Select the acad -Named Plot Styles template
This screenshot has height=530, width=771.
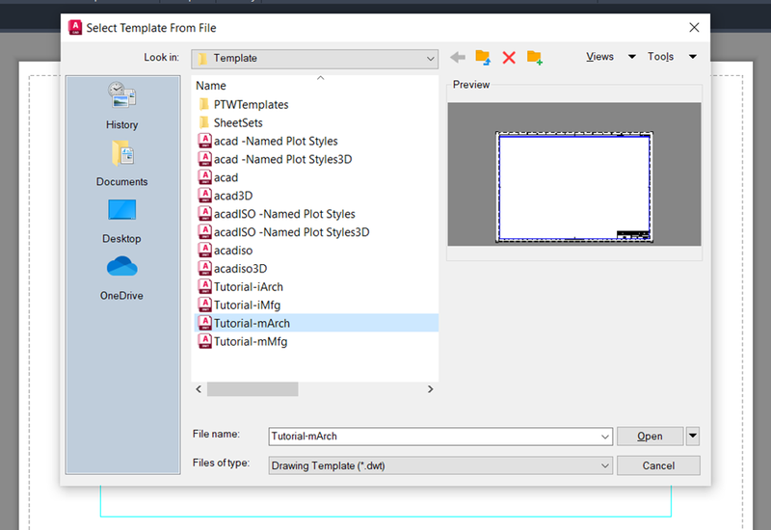click(x=268, y=141)
